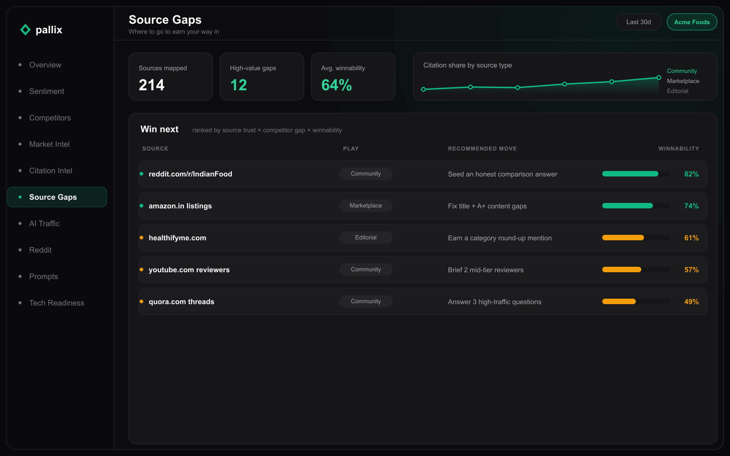Click the bullet icon next to Overview
Viewport: 730px width, 456px height.
coord(20,65)
